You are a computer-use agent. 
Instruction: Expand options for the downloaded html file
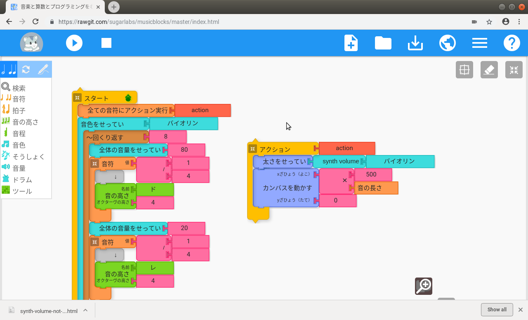point(85,310)
